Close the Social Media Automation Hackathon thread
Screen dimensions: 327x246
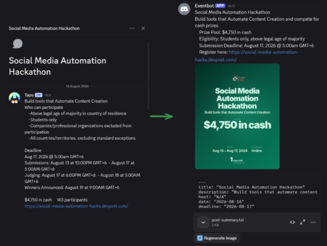143,28
